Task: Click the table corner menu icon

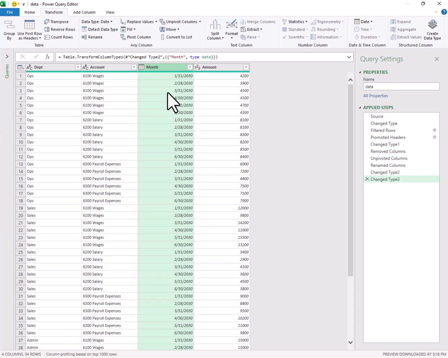Action: point(21,67)
